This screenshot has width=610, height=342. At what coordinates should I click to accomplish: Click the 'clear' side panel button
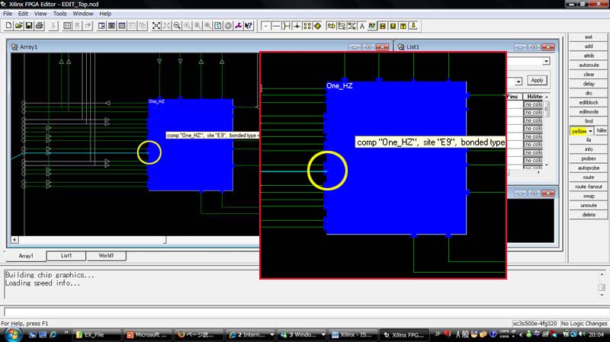click(588, 74)
